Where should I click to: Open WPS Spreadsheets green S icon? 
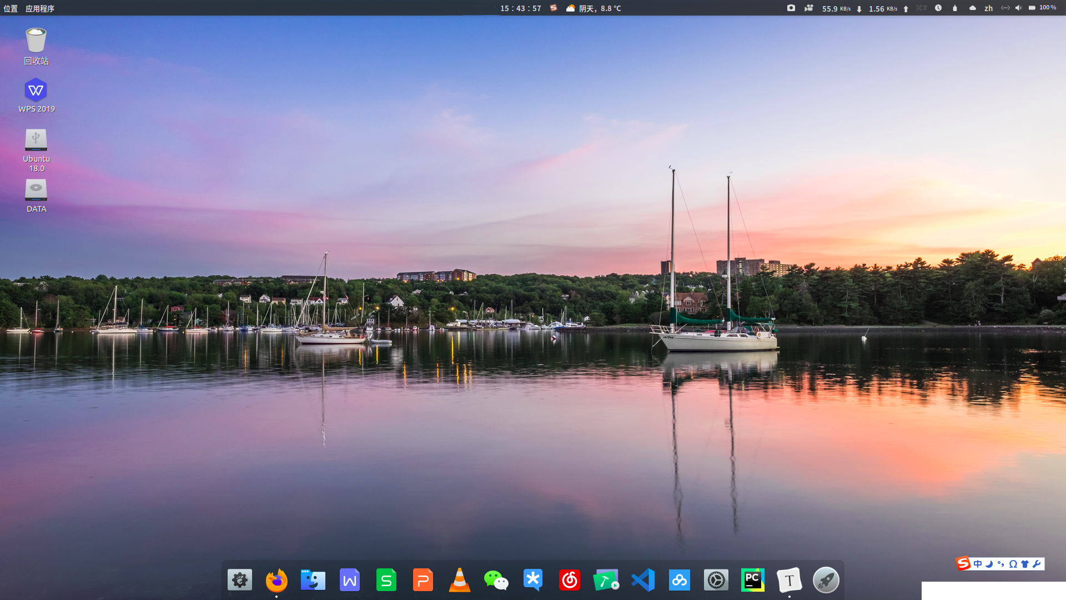(386, 581)
